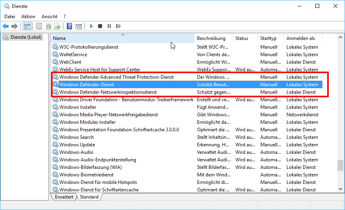Click gear icon of Windows-Audio row
This screenshot has width=345, height=210.
[55, 152]
